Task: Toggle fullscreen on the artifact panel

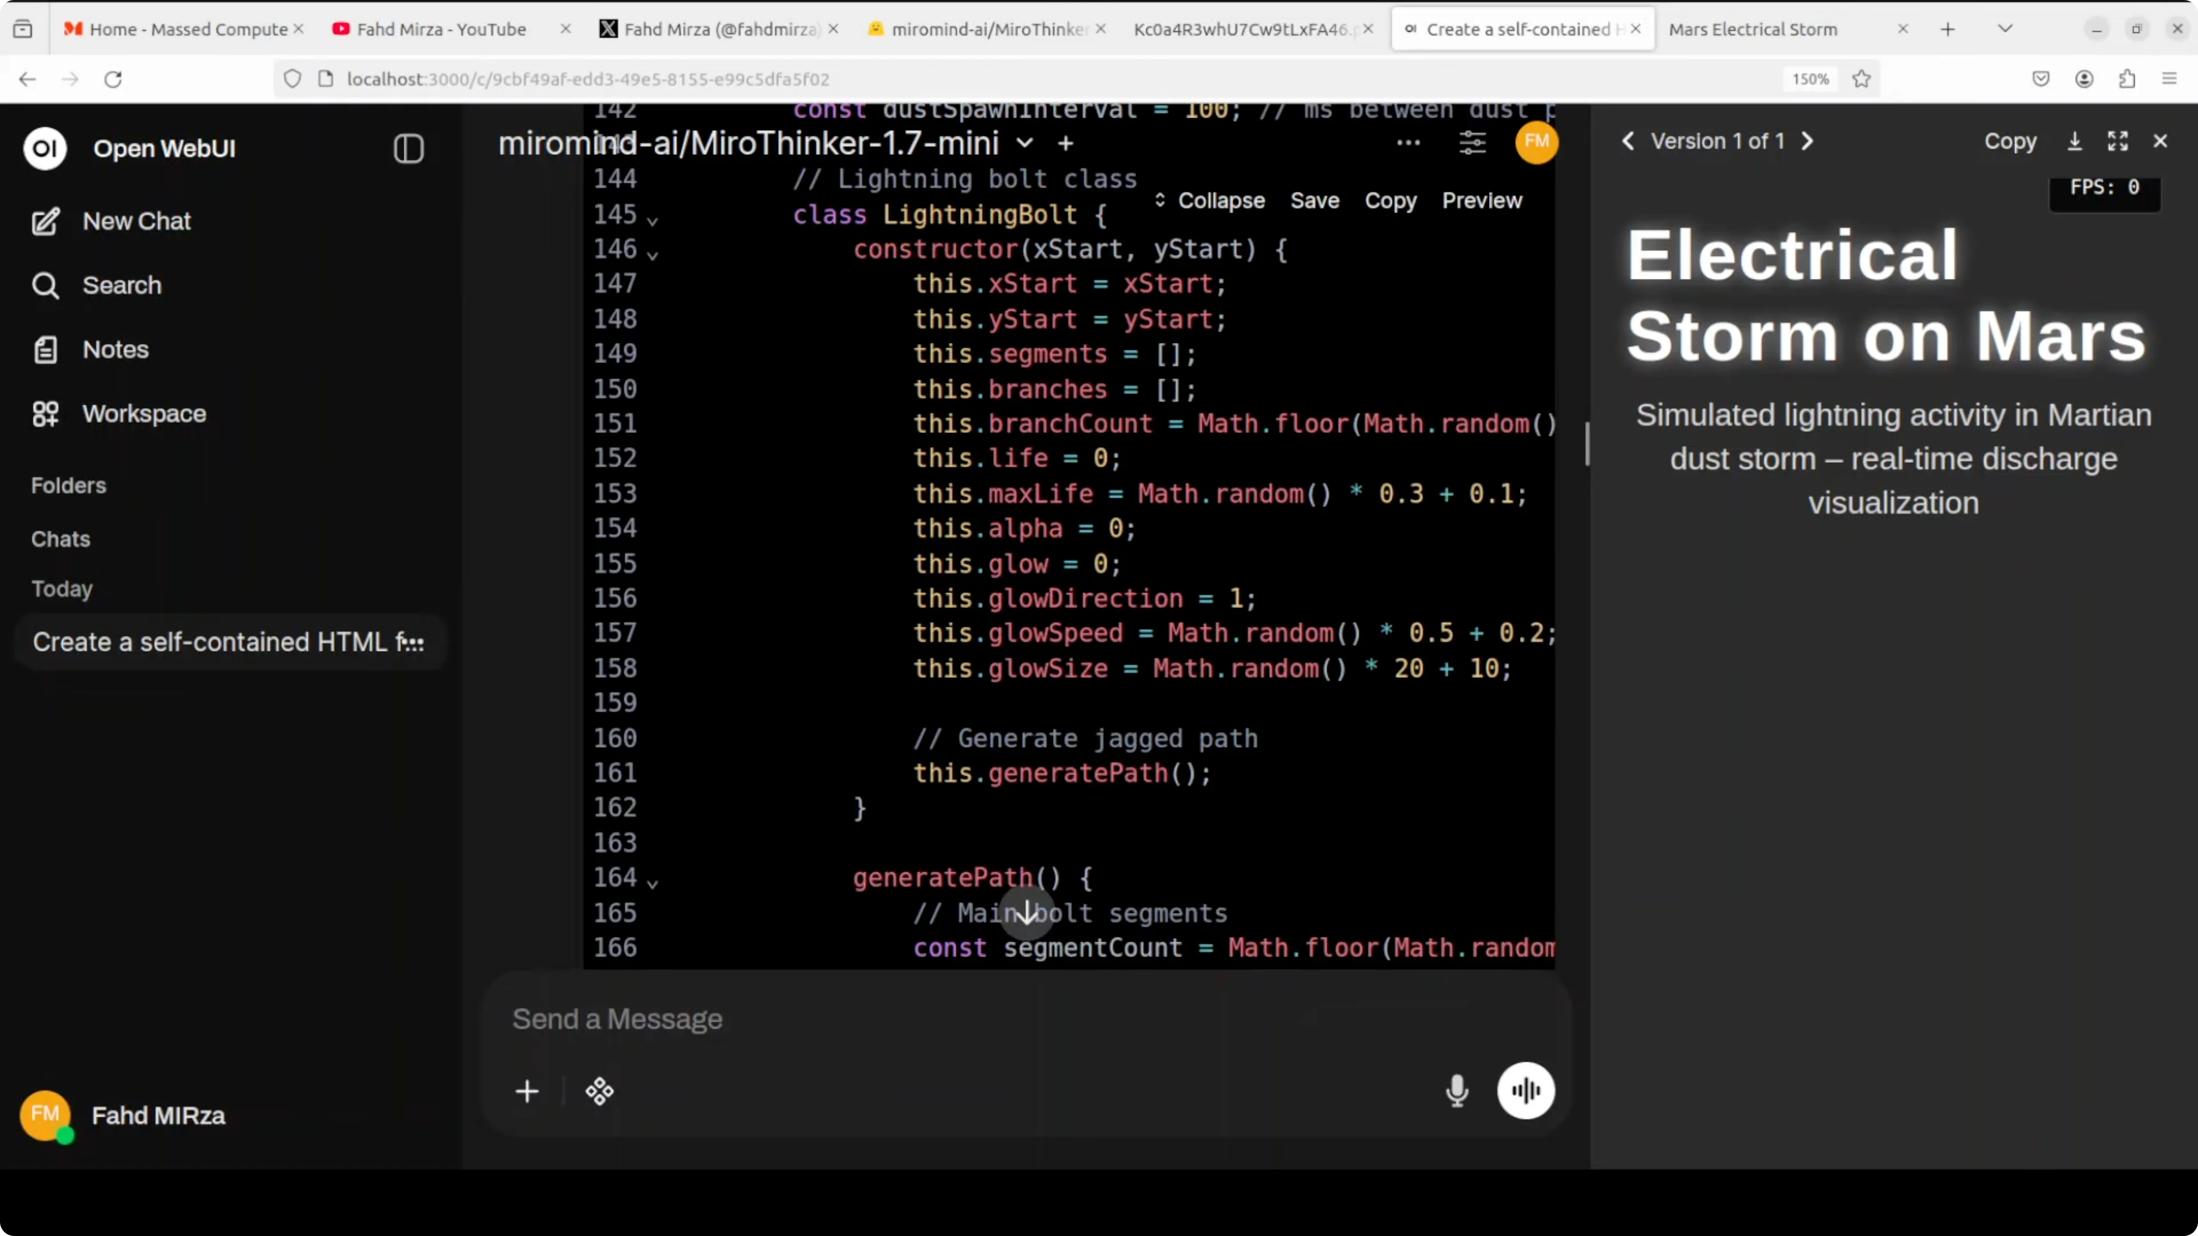Action: click(x=2119, y=141)
